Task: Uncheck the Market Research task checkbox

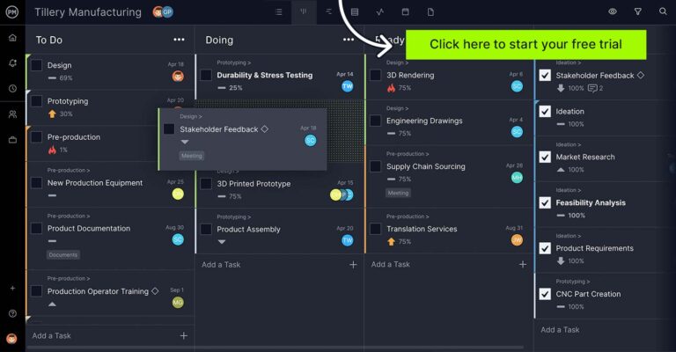Action: tap(545, 158)
